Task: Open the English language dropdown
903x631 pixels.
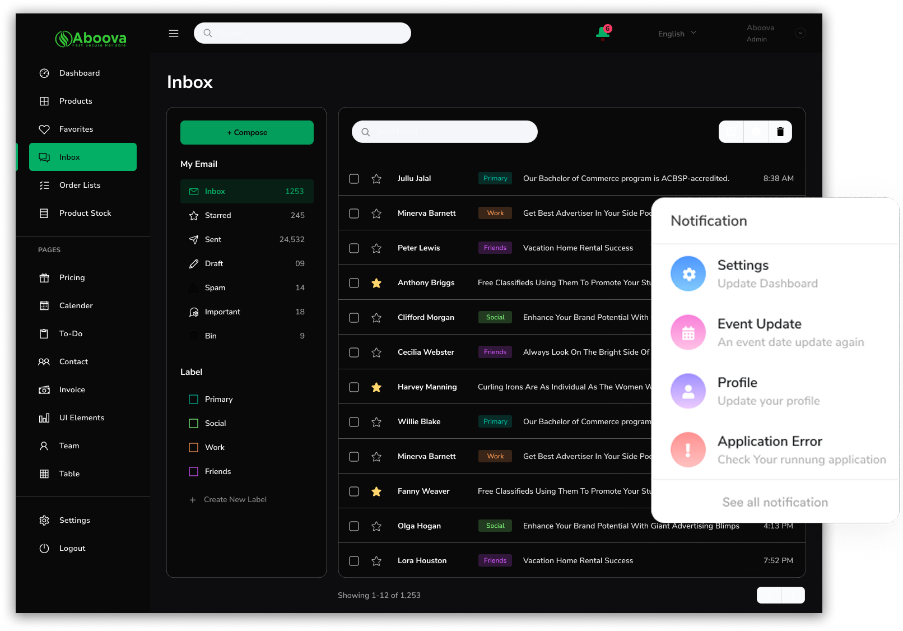Action: [x=677, y=34]
